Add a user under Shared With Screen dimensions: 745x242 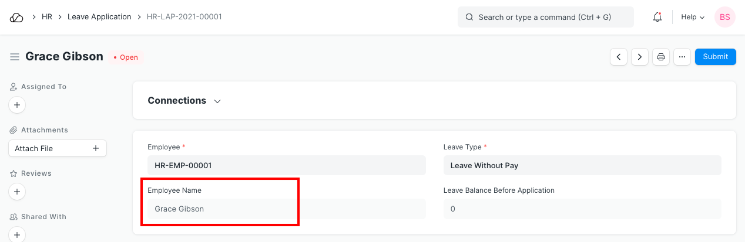pos(17,235)
